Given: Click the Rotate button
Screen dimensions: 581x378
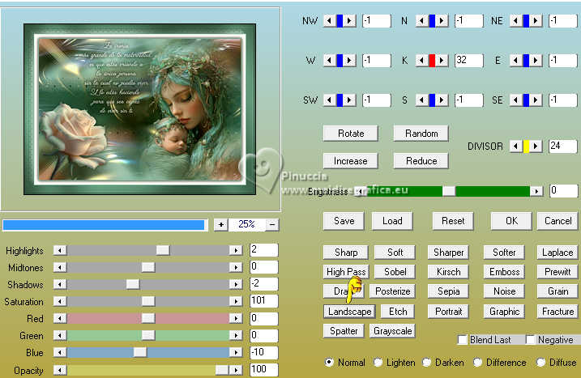Looking at the screenshot, I should pos(351,134).
